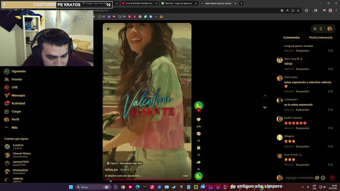Open the CapCut editing promo label

(124, 163)
